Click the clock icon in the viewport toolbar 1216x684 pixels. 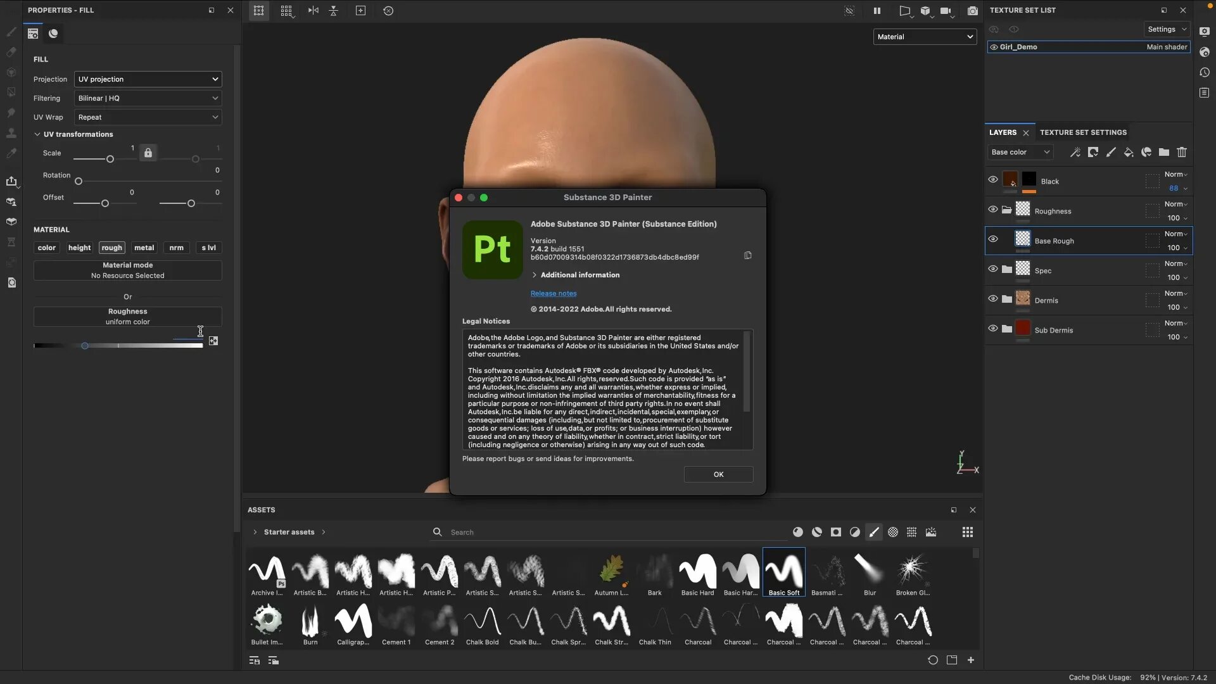388,11
